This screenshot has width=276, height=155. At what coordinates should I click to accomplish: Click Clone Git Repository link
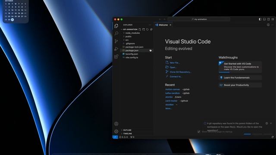[181, 72]
